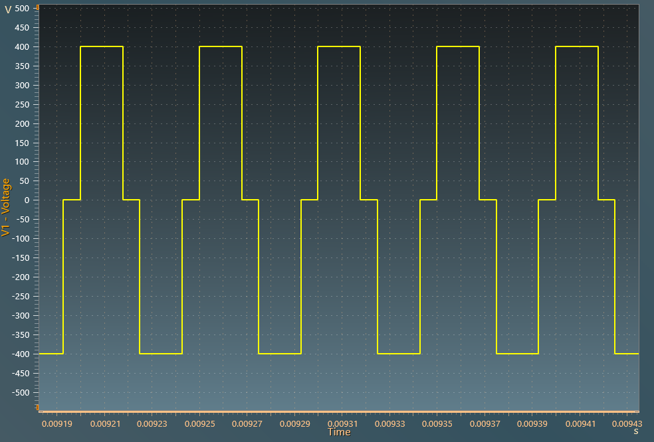This screenshot has height=442, width=654.
Task: Click the -400 tick label on the voltage axis
Action: [21, 354]
